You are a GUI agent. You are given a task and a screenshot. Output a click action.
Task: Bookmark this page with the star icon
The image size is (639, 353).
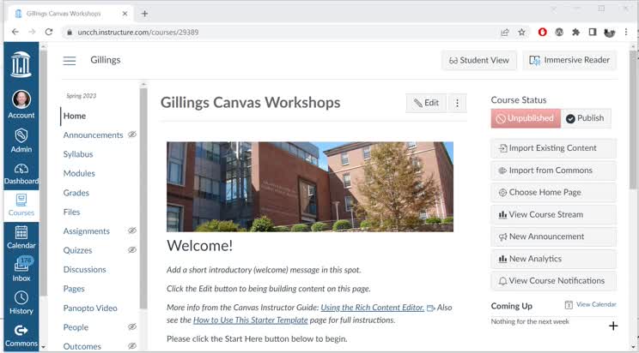point(521,32)
